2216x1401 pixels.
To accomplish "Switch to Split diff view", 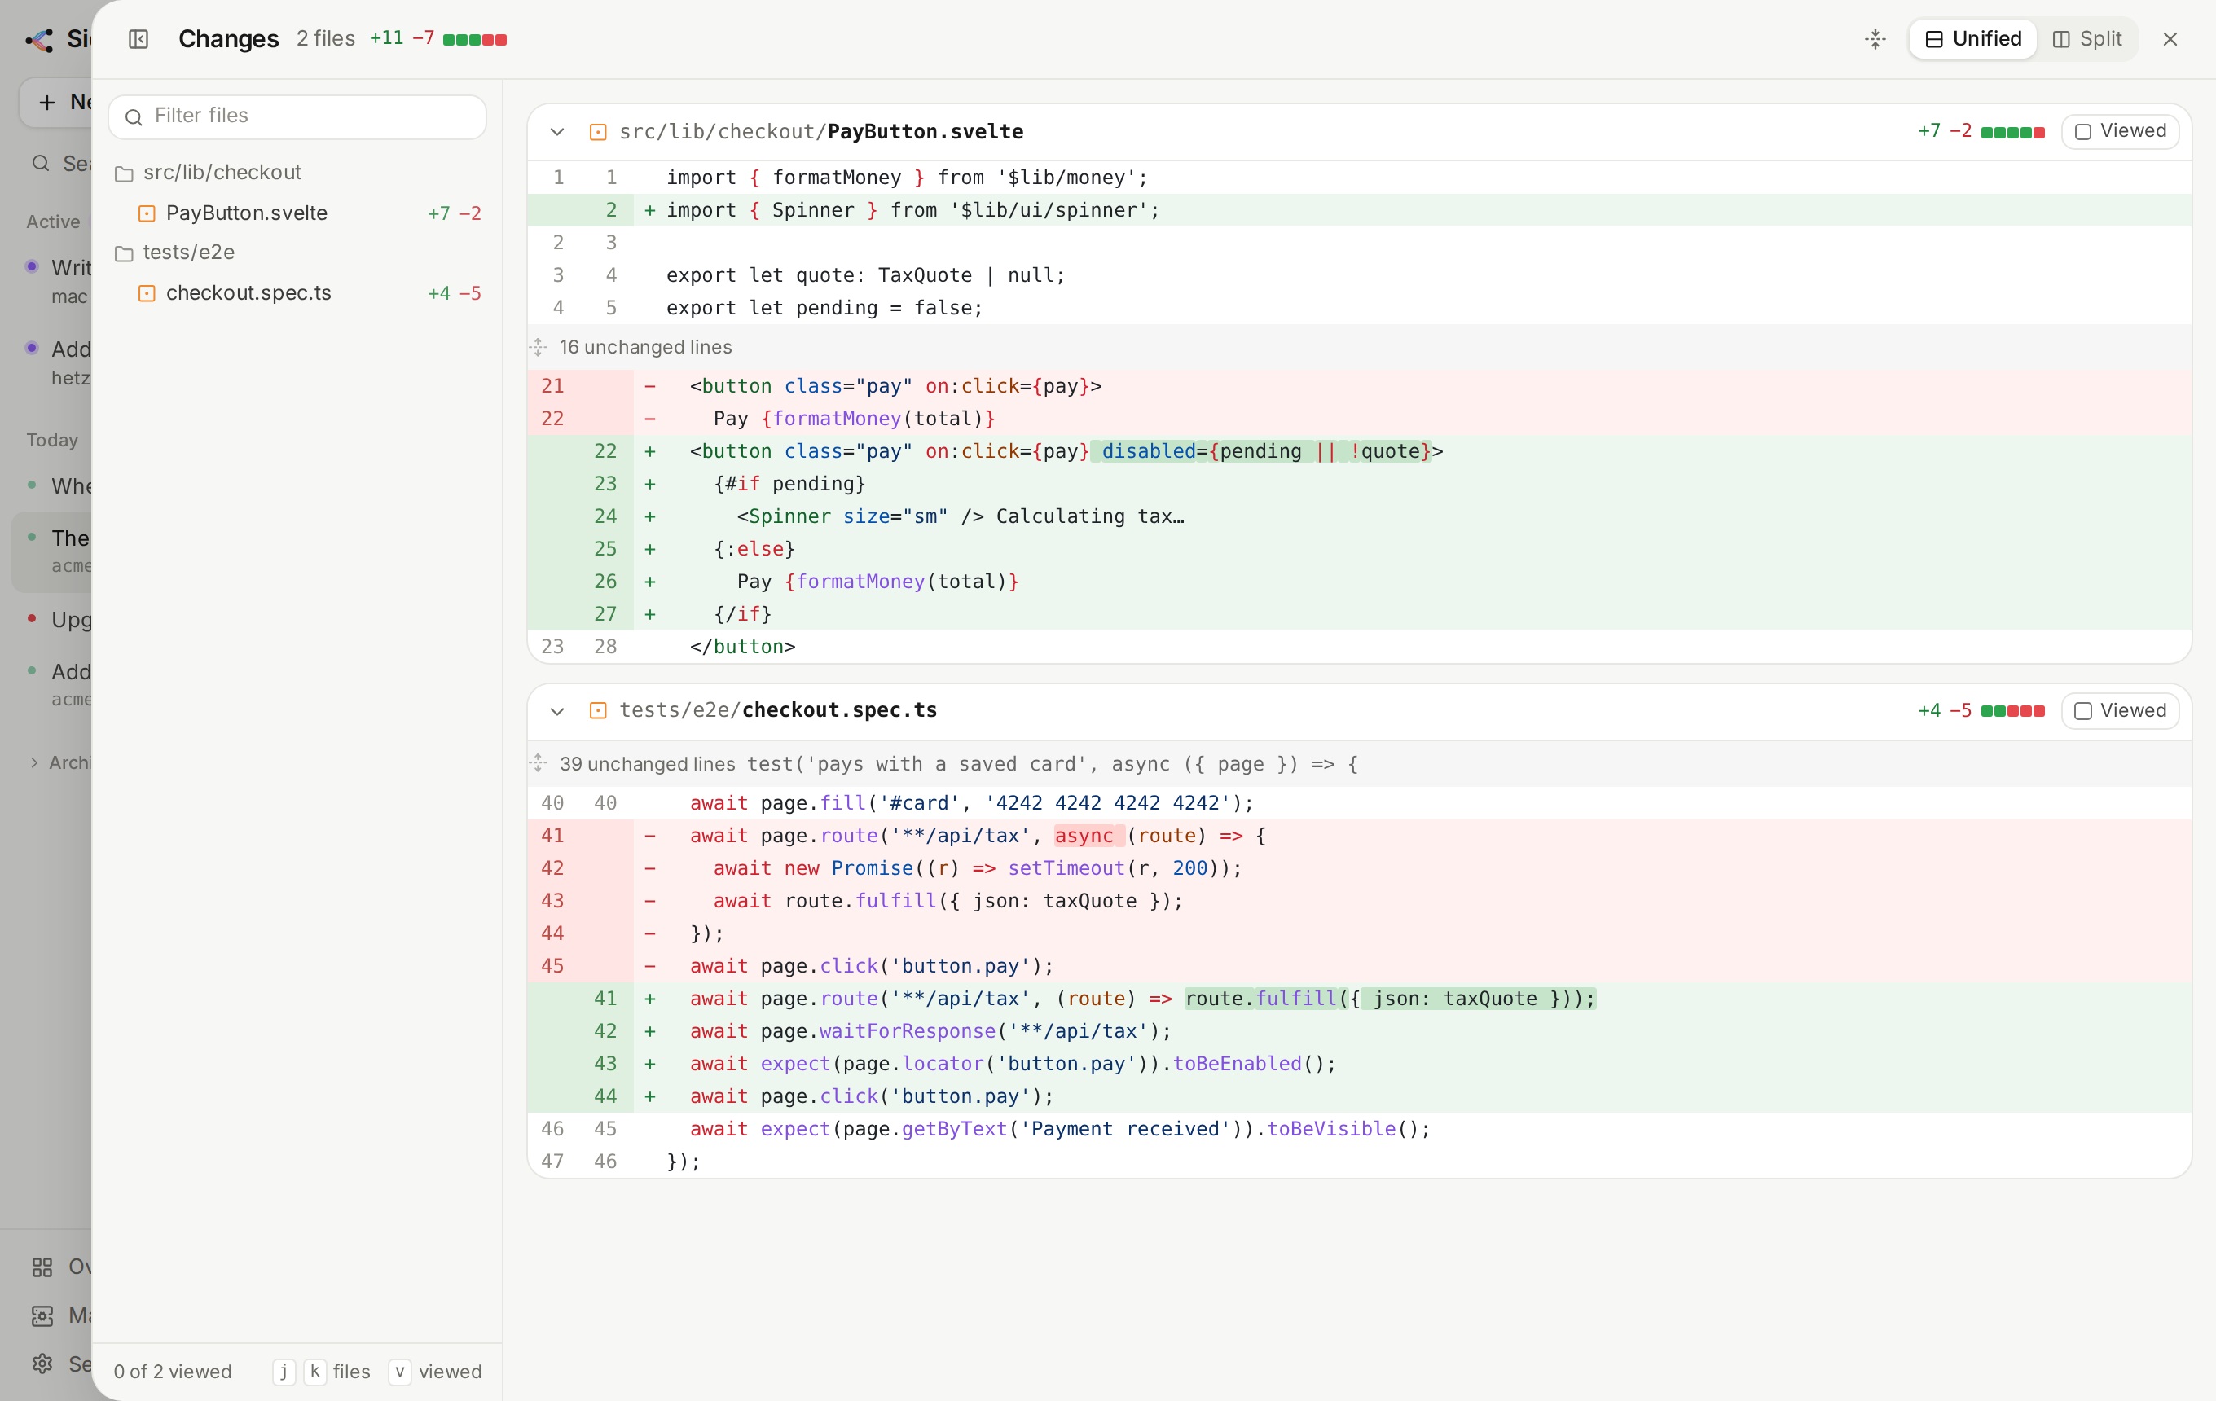I will [x=2086, y=38].
